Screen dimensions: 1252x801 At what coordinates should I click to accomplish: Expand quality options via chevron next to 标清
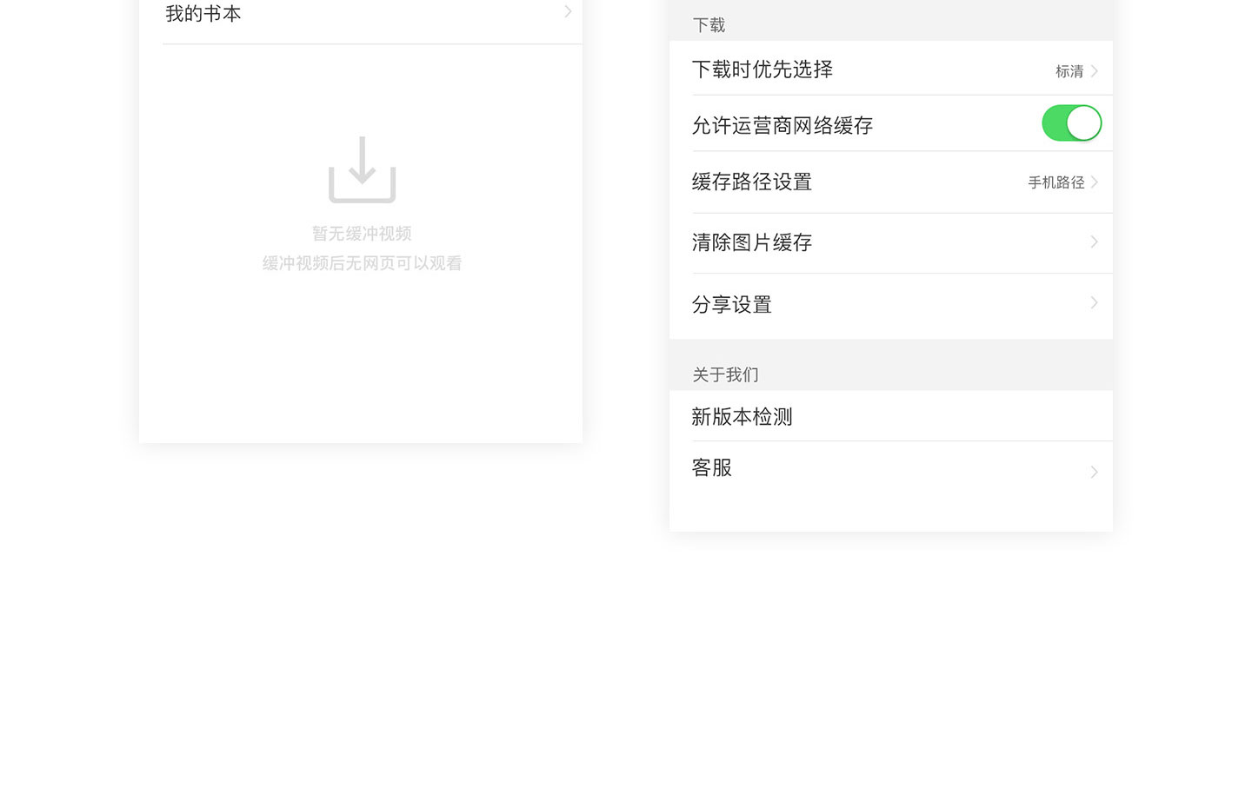coord(1095,71)
